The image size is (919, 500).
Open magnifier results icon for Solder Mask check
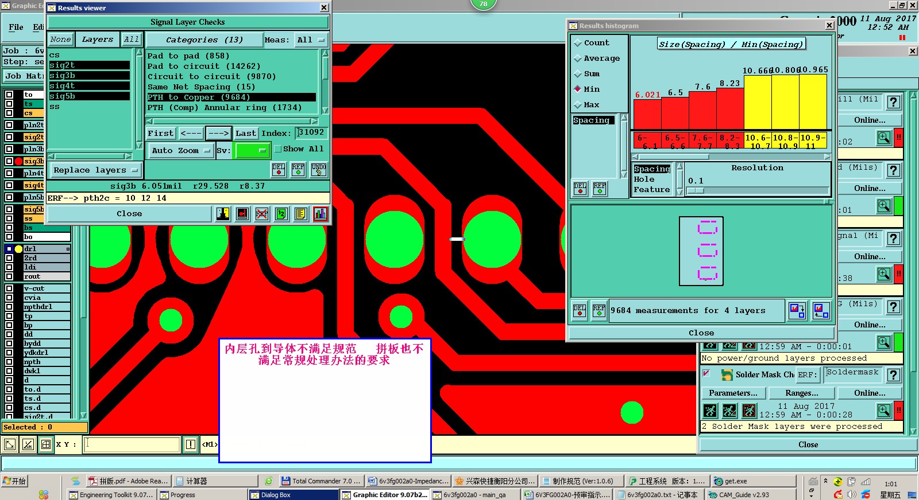click(x=884, y=411)
